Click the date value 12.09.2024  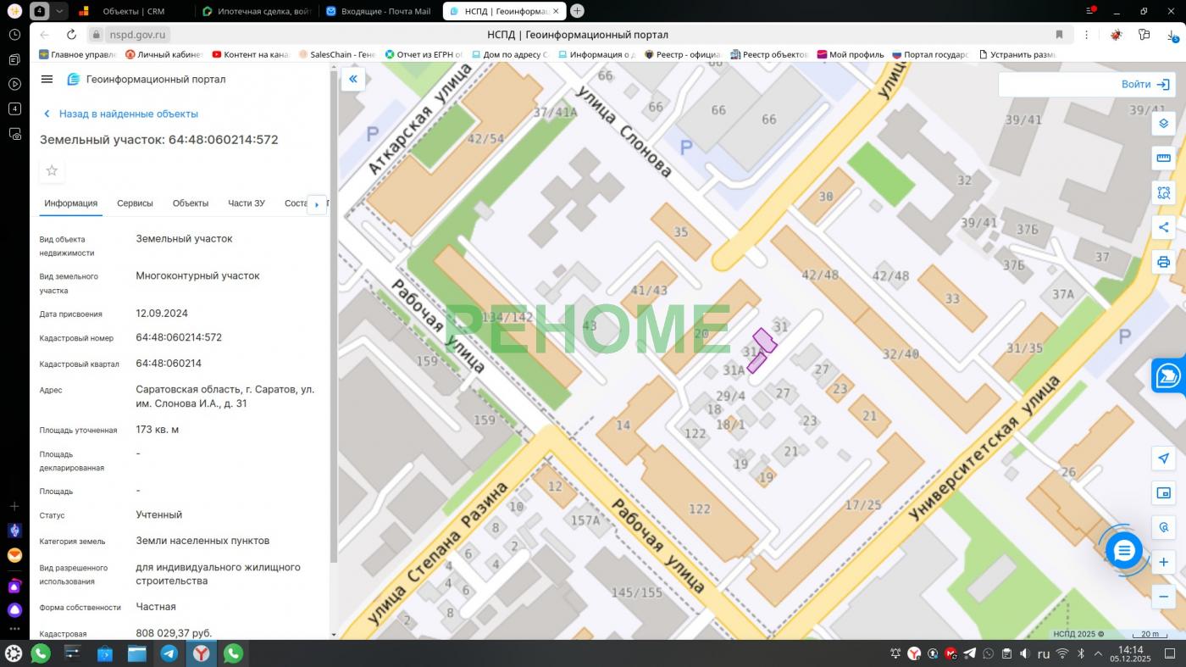[x=162, y=313]
